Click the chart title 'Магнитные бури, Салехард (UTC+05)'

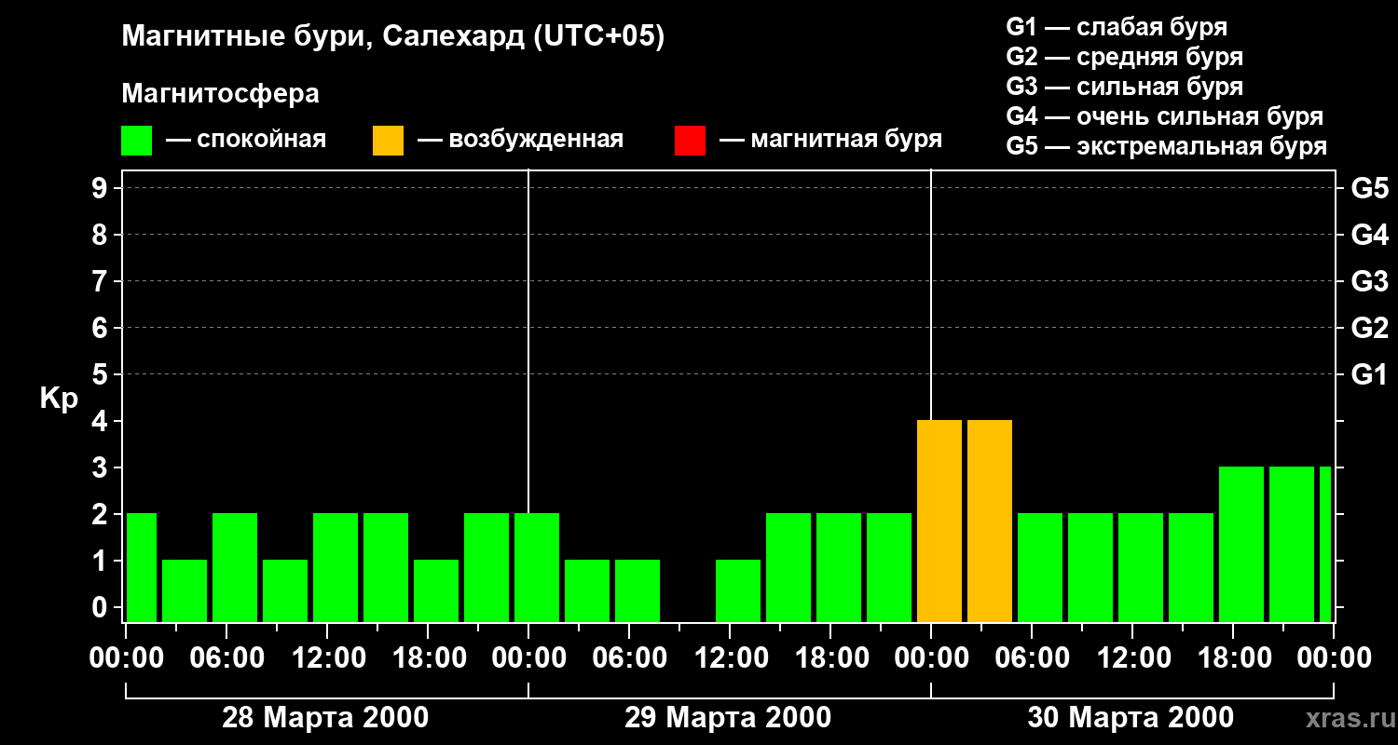(393, 37)
